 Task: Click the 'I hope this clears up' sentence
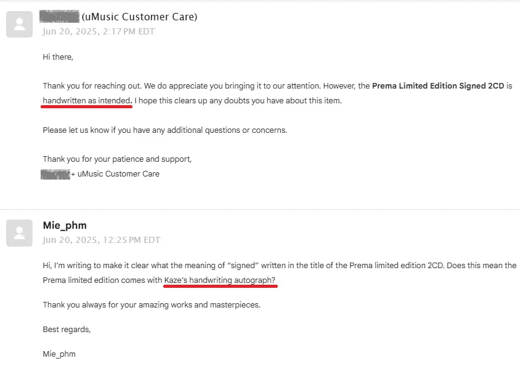(238, 101)
